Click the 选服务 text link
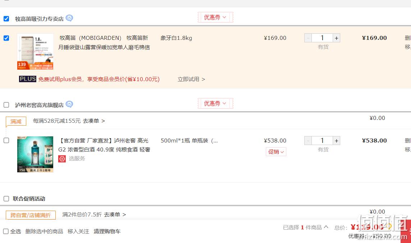The height and width of the screenshot is (243, 411). click(x=77, y=158)
